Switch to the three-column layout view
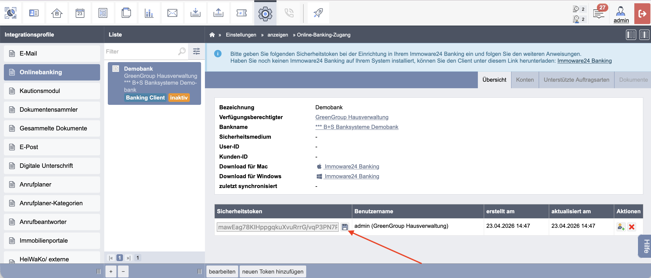This screenshot has width=651, height=278. click(x=631, y=35)
